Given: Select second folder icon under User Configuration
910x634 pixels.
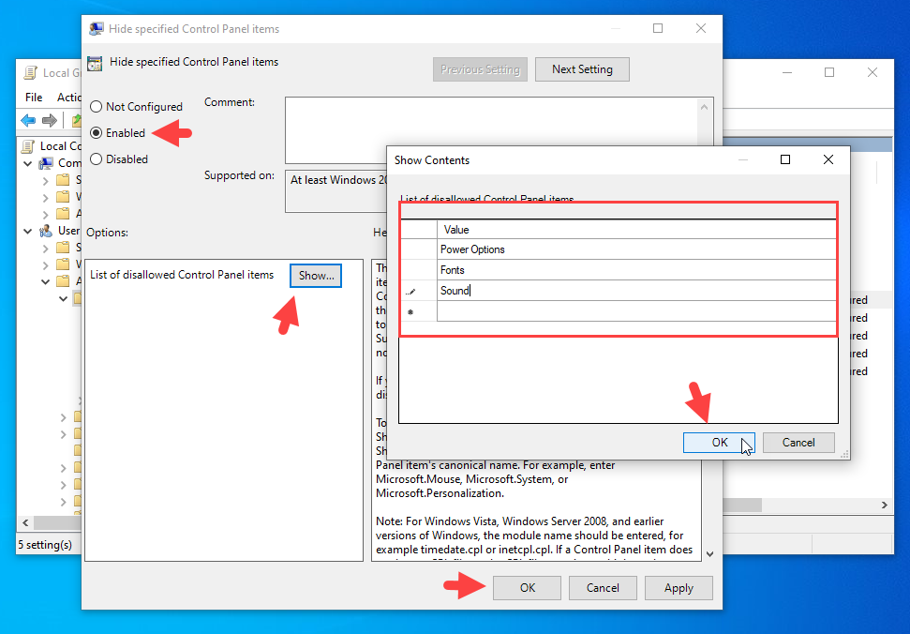Looking at the screenshot, I should click(x=63, y=264).
